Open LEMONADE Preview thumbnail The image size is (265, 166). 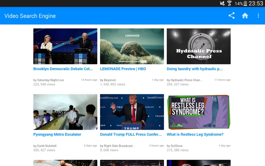pyautogui.click(x=132, y=46)
